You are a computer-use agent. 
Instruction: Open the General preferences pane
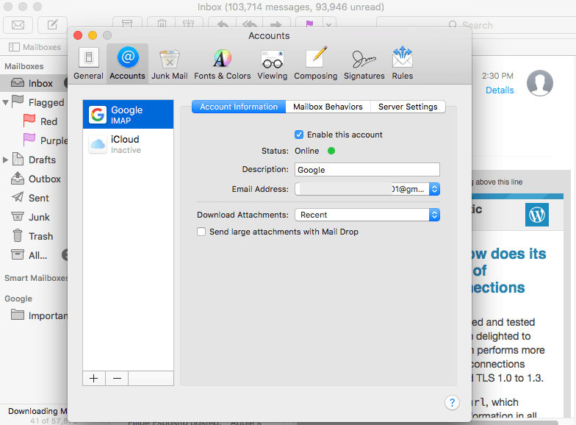(88, 63)
